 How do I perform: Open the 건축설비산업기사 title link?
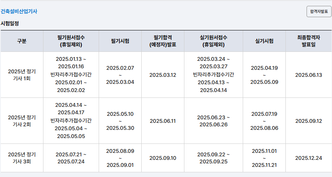tap(19, 12)
